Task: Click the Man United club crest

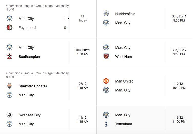Action: [106, 81]
